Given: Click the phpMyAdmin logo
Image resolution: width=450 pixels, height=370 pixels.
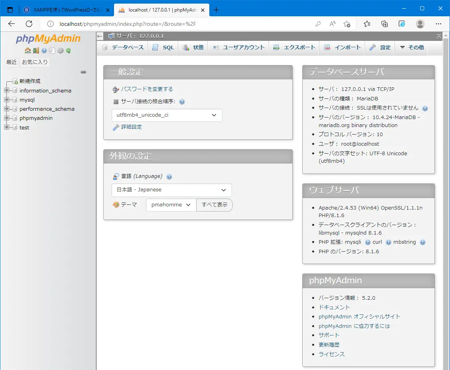Looking at the screenshot, I should pyautogui.click(x=48, y=39).
